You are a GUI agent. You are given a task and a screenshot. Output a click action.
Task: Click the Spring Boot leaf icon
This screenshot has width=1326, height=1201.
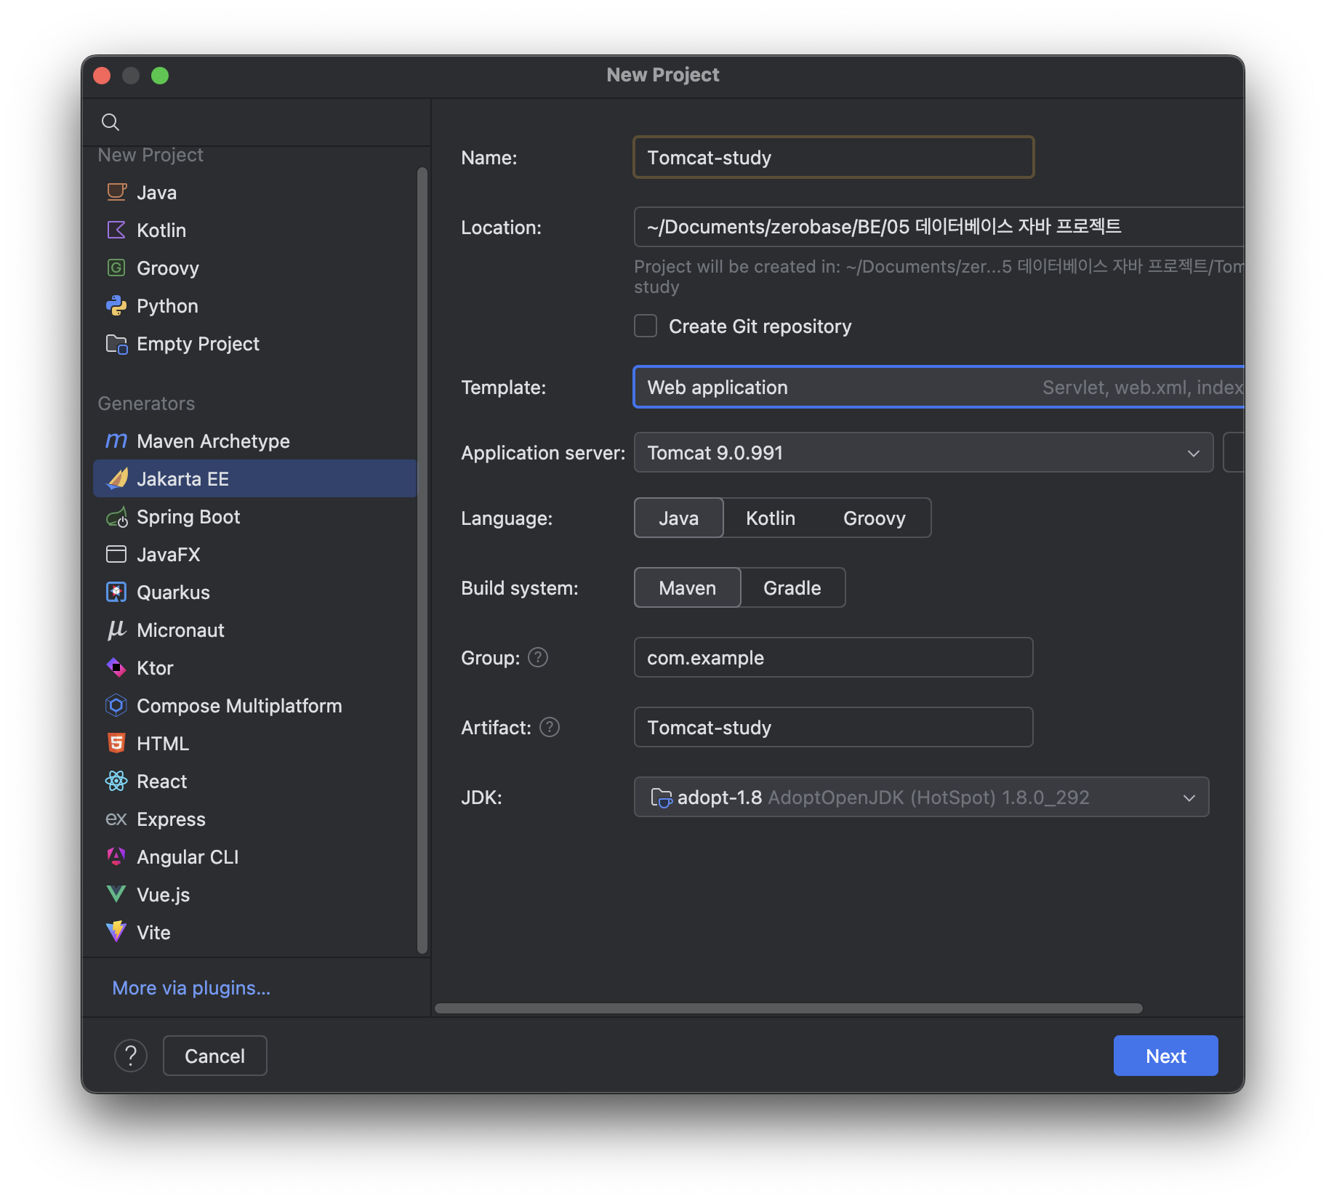116,517
